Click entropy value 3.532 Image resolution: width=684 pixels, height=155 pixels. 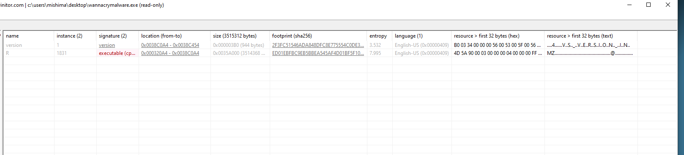coord(375,45)
